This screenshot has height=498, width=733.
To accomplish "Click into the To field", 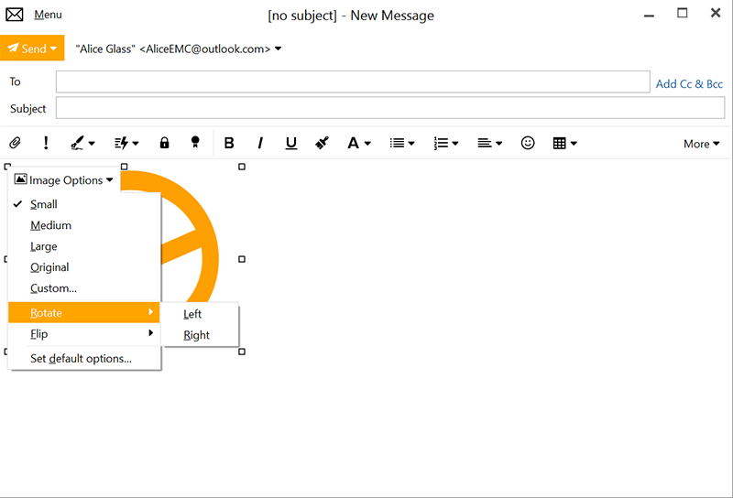I will tap(353, 81).
